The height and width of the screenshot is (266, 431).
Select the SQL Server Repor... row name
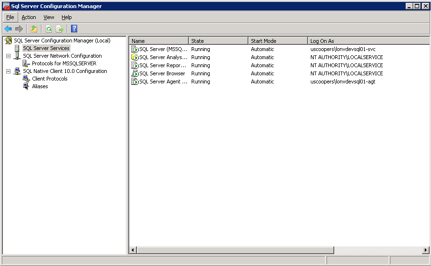point(163,65)
